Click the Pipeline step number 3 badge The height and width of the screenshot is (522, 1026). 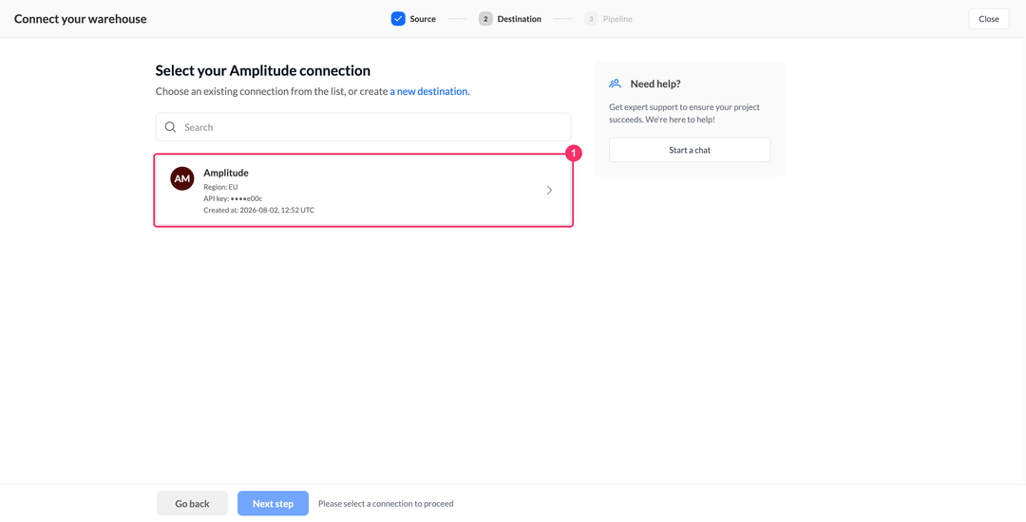[x=591, y=19]
